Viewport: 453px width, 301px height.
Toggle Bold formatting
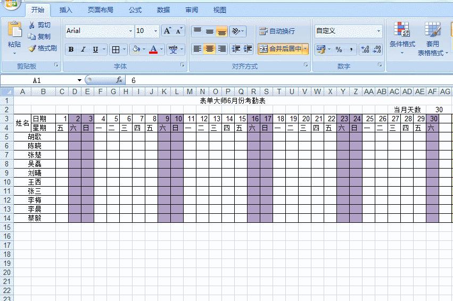71,49
